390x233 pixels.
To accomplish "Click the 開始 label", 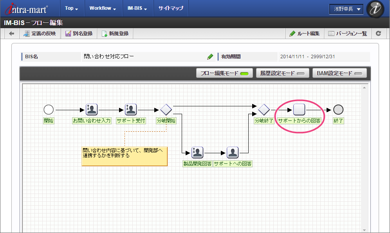I will [49, 121].
